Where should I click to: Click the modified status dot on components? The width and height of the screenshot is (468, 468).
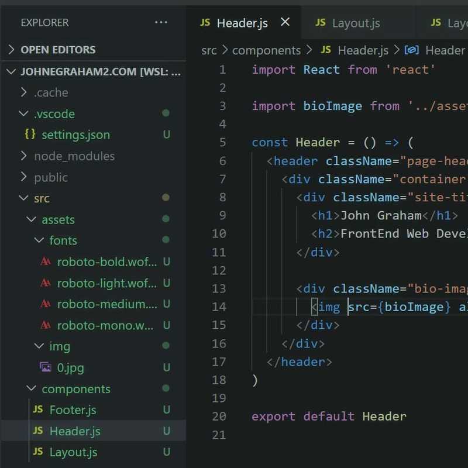click(x=166, y=388)
